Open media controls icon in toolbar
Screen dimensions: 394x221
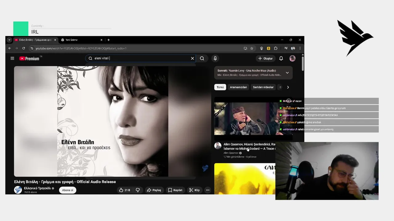286,48
